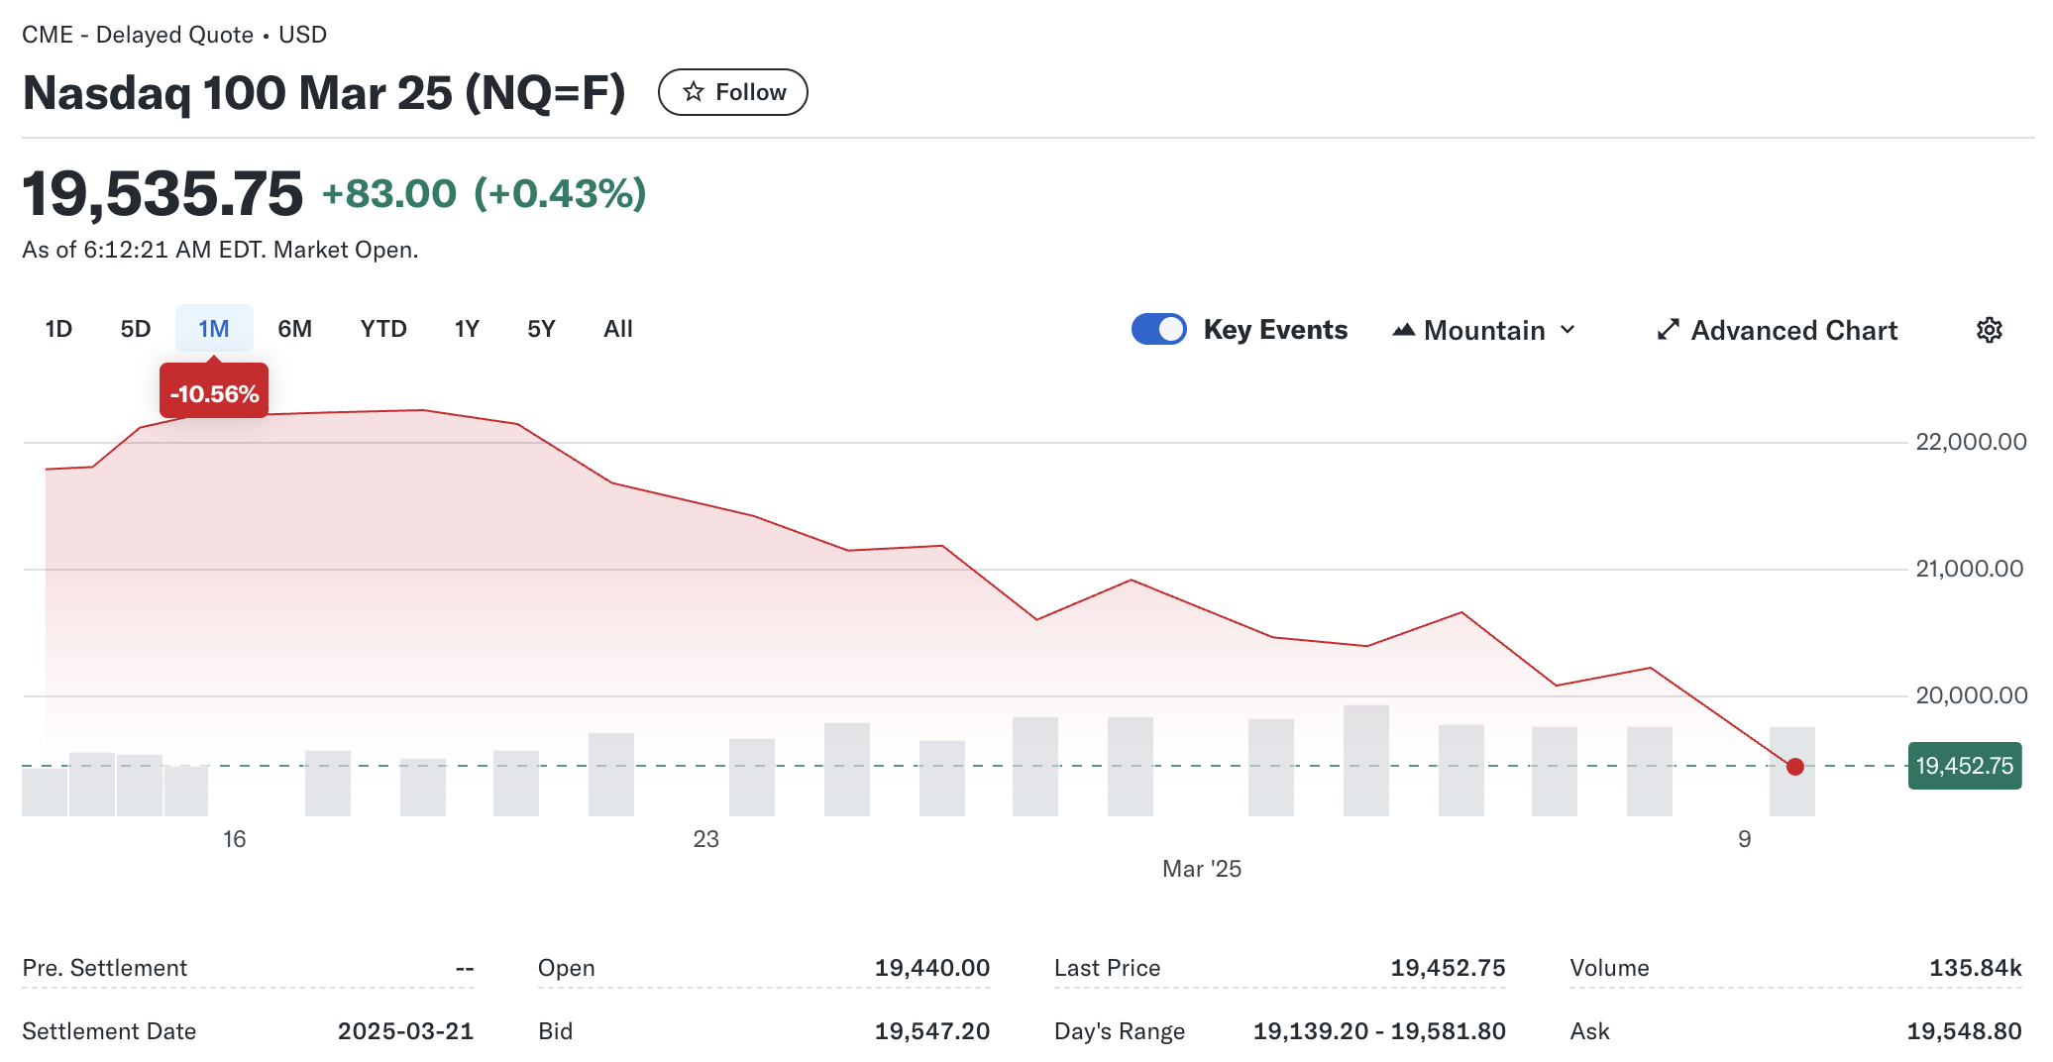Open chart settings gear icon
2053x1062 pixels.
[x=1989, y=330]
